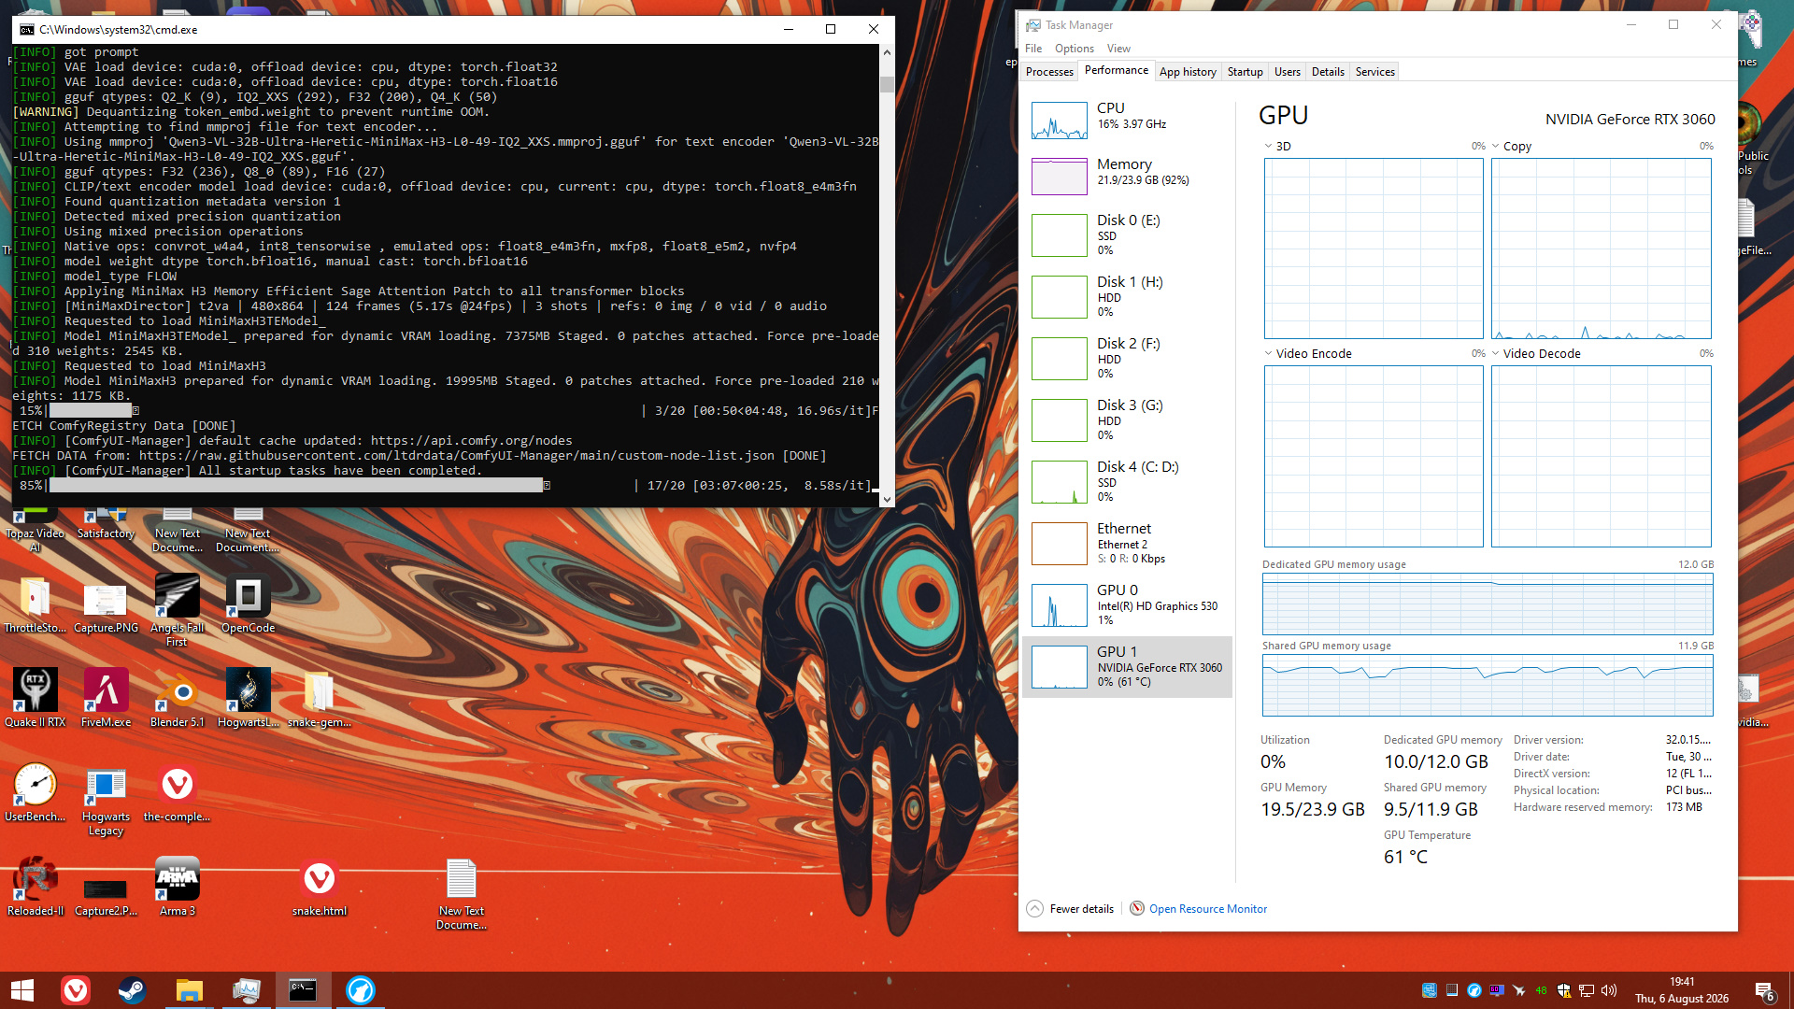1794x1009 pixels.
Task: Click cmd window scrollbar up arrow
Action: [887, 52]
